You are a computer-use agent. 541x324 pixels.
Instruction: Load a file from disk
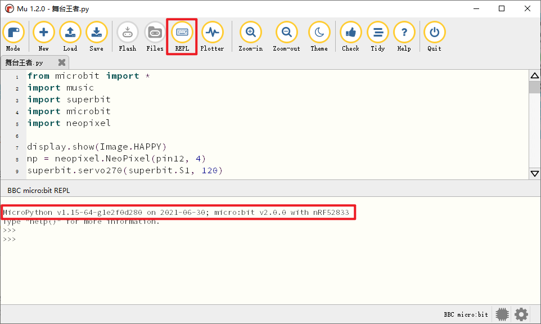(70, 36)
